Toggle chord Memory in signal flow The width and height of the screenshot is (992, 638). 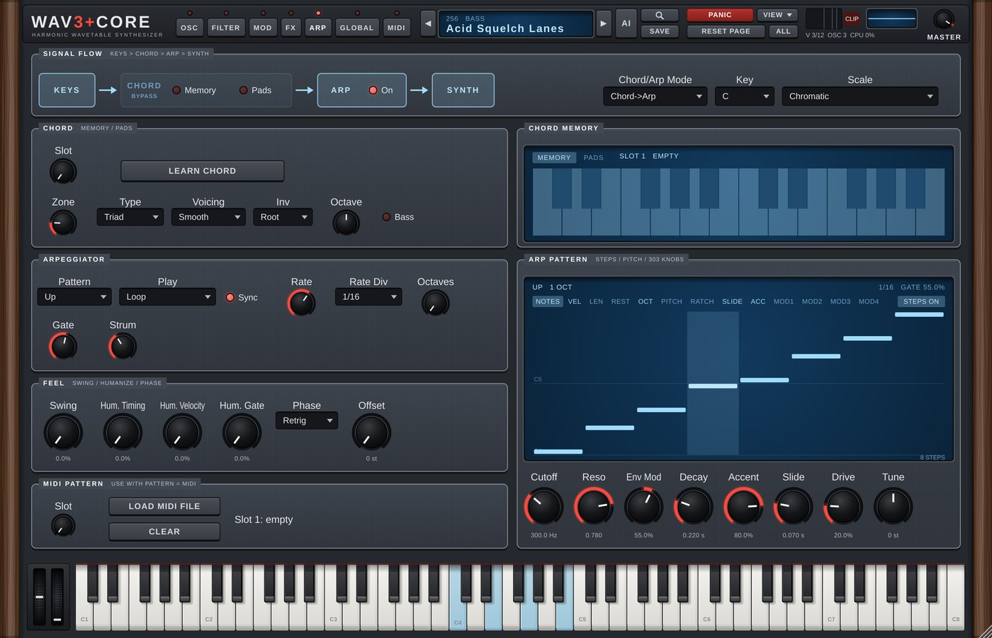194,90
